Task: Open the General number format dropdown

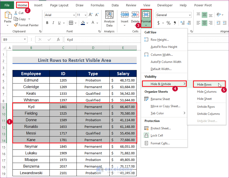Action: click(x=190, y=15)
